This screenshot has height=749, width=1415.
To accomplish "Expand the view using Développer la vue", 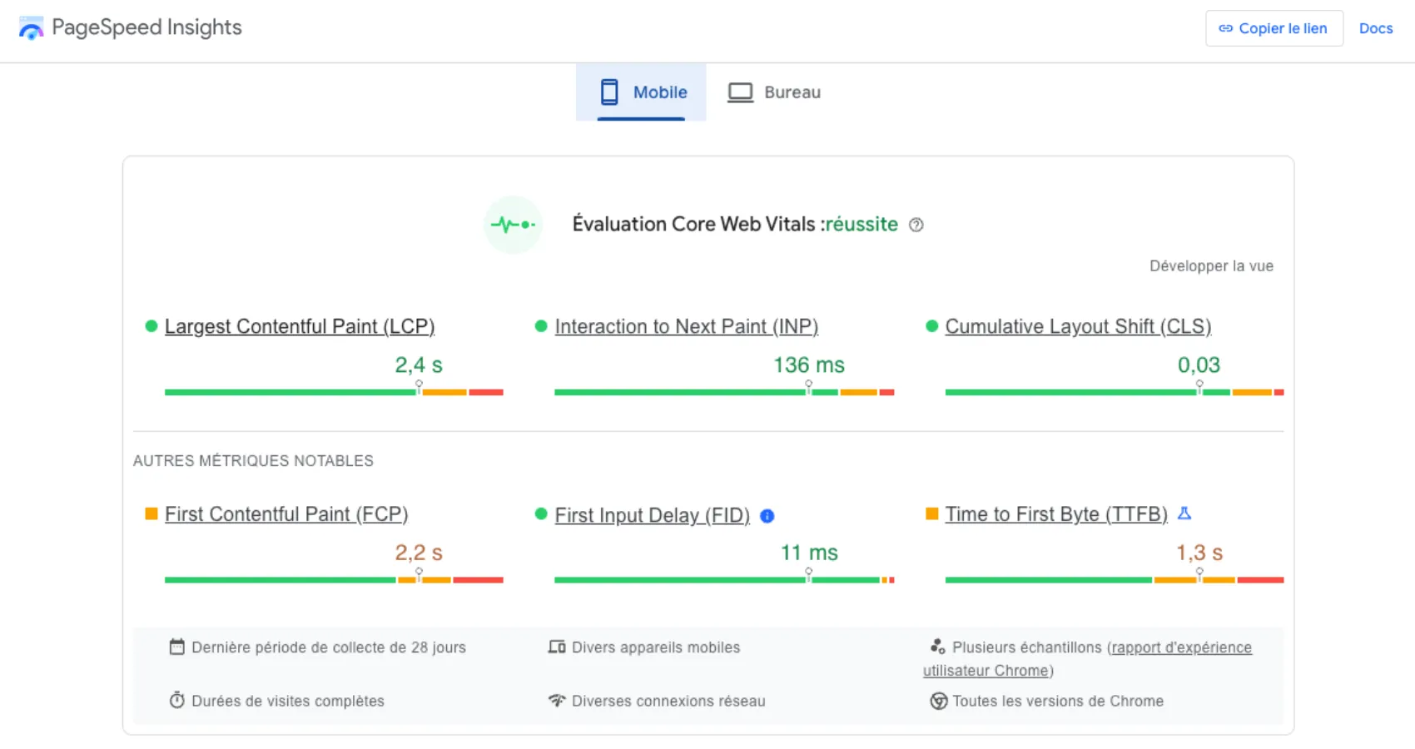I will click(1211, 265).
